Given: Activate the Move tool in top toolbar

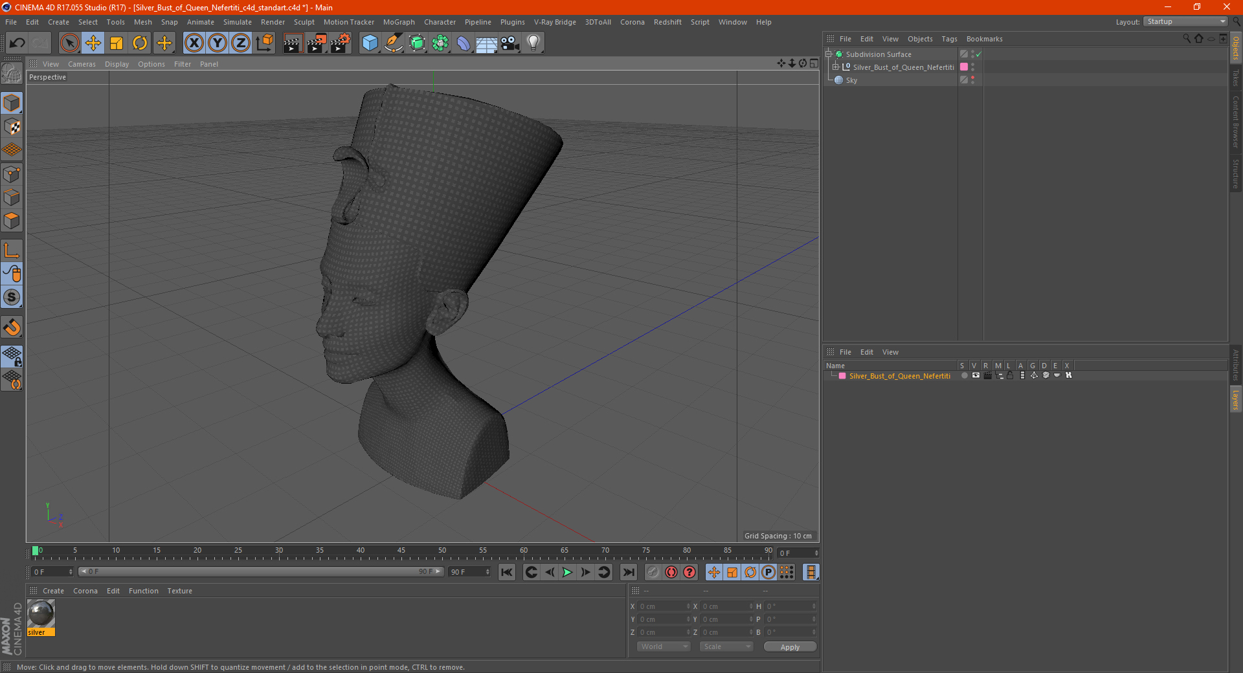Looking at the screenshot, I should click(x=93, y=43).
